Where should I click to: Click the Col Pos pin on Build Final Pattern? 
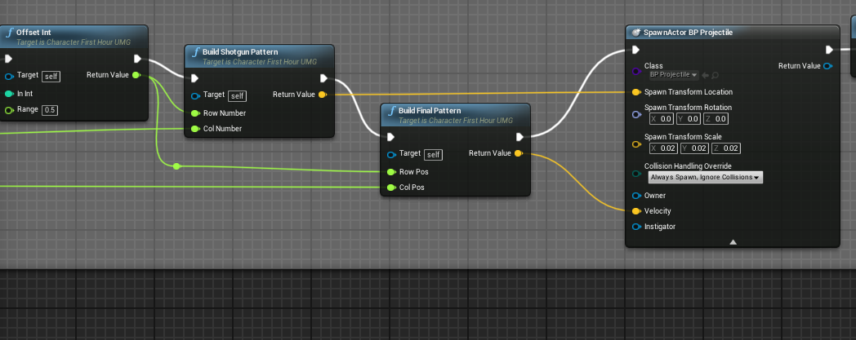391,188
